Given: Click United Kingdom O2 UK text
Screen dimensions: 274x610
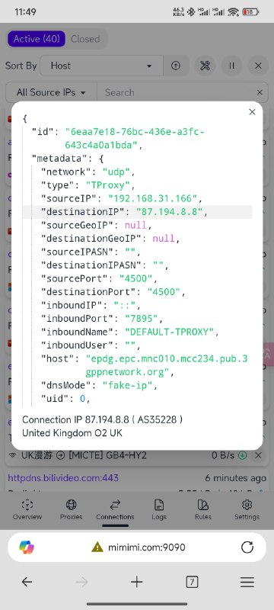Looking at the screenshot, I should tap(72, 432).
